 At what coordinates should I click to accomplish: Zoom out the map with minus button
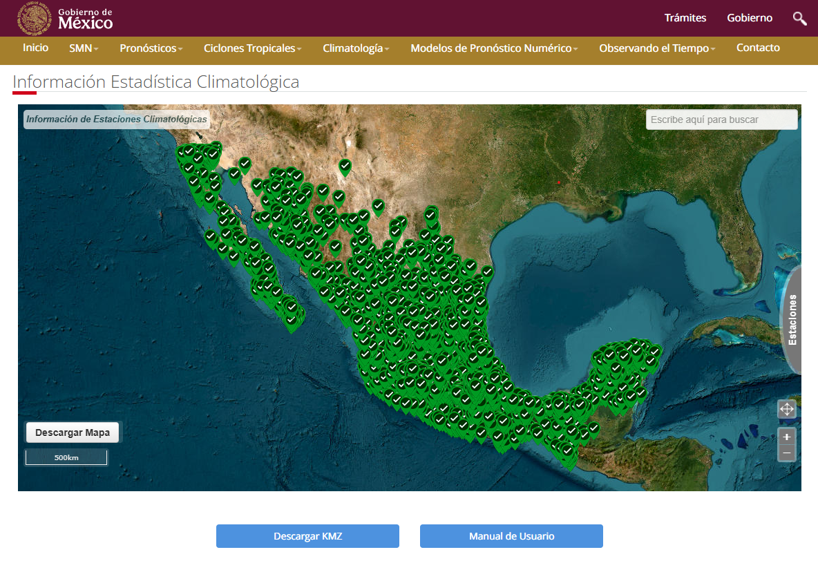click(x=786, y=453)
